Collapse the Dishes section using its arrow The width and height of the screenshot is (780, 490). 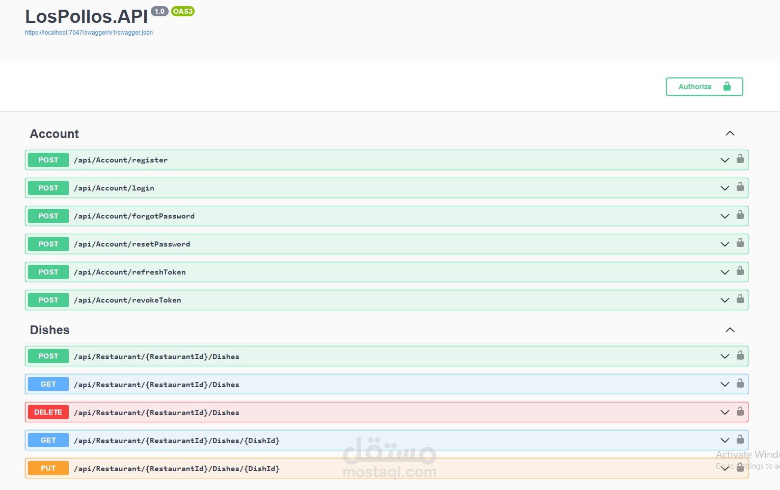[x=730, y=330]
